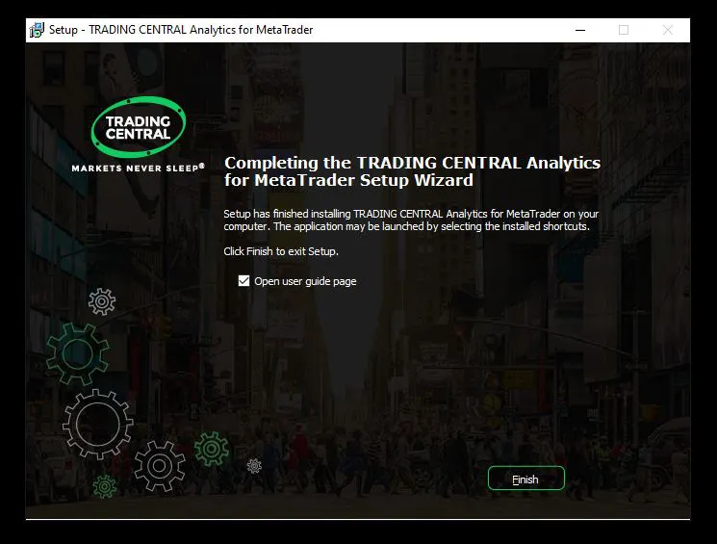This screenshot has width=717, height=544.
Task: Close the Setup window
Action: point(668,30)
